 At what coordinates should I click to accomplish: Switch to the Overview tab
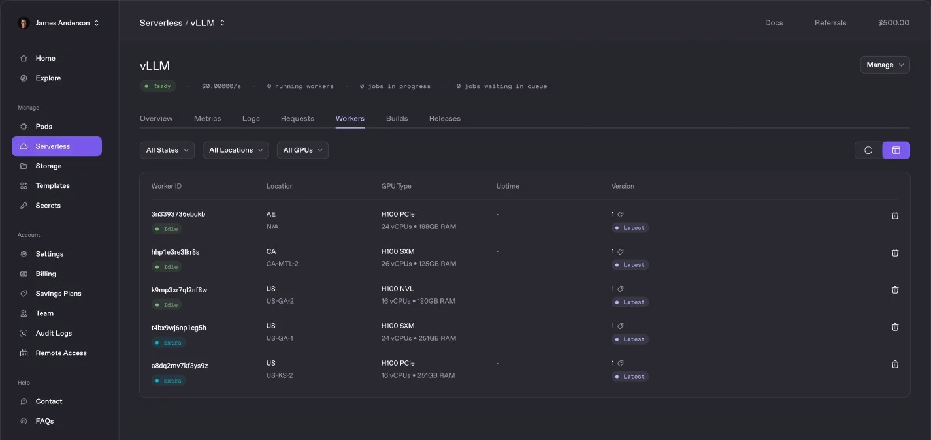point(156,118)
